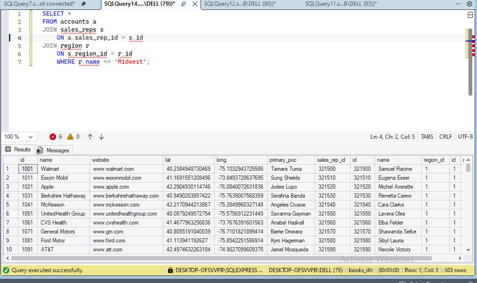The width and height of the screenshot is (477, 283).
Task: Click the 303 rows status entry
Action: (x=455, y=270)
